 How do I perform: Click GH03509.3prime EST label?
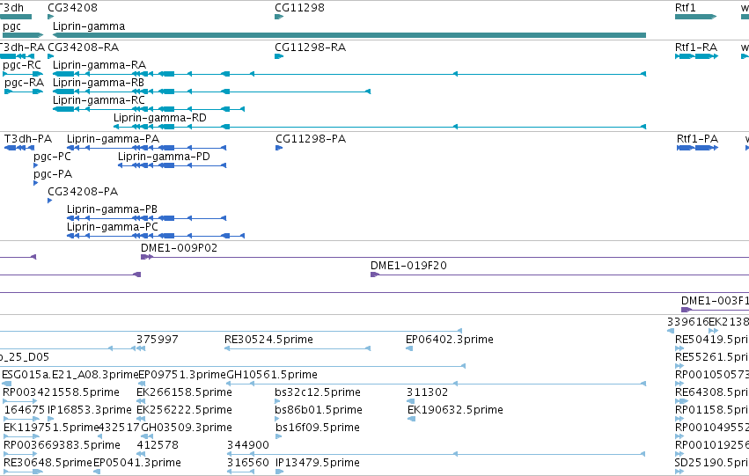click(187, 428)
